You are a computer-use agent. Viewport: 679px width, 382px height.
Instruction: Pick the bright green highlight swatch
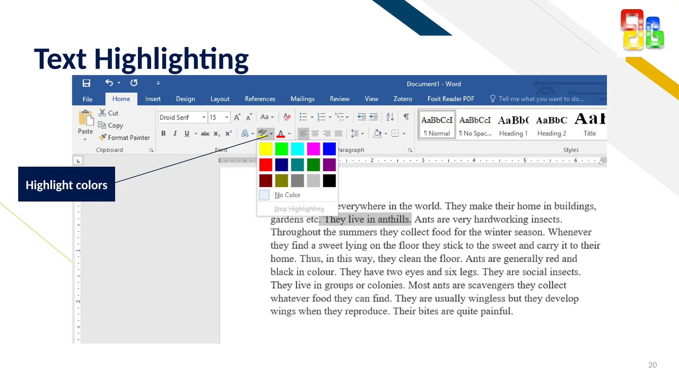point(281,149)
